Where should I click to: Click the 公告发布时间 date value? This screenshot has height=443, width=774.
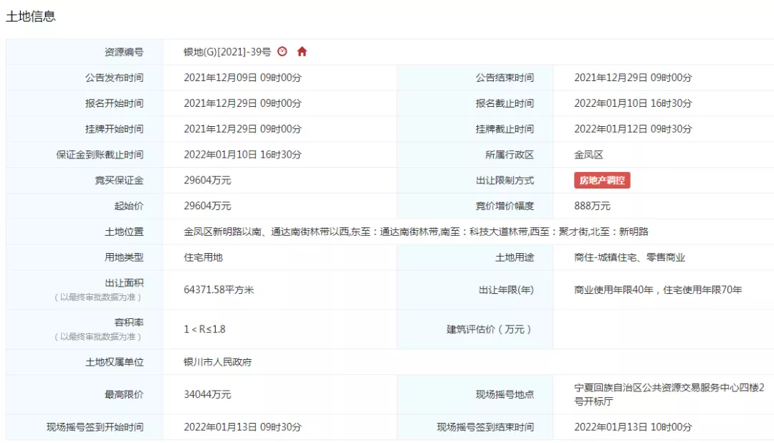coord(242,77)
